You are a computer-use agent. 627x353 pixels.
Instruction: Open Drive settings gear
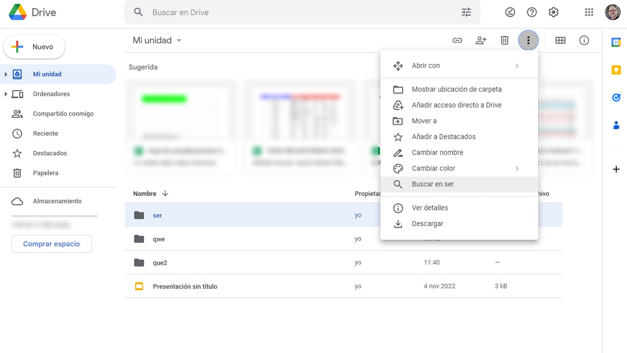[554, 12]
